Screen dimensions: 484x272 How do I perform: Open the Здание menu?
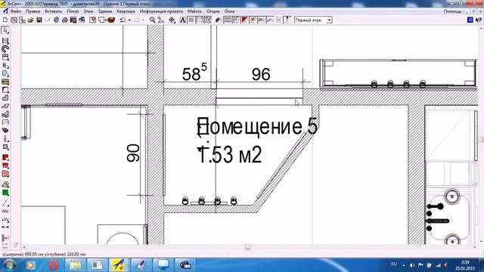105,11
